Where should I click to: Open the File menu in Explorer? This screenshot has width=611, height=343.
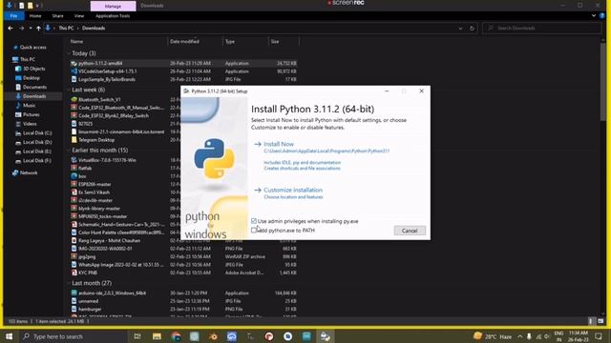[x=13, y=16]
